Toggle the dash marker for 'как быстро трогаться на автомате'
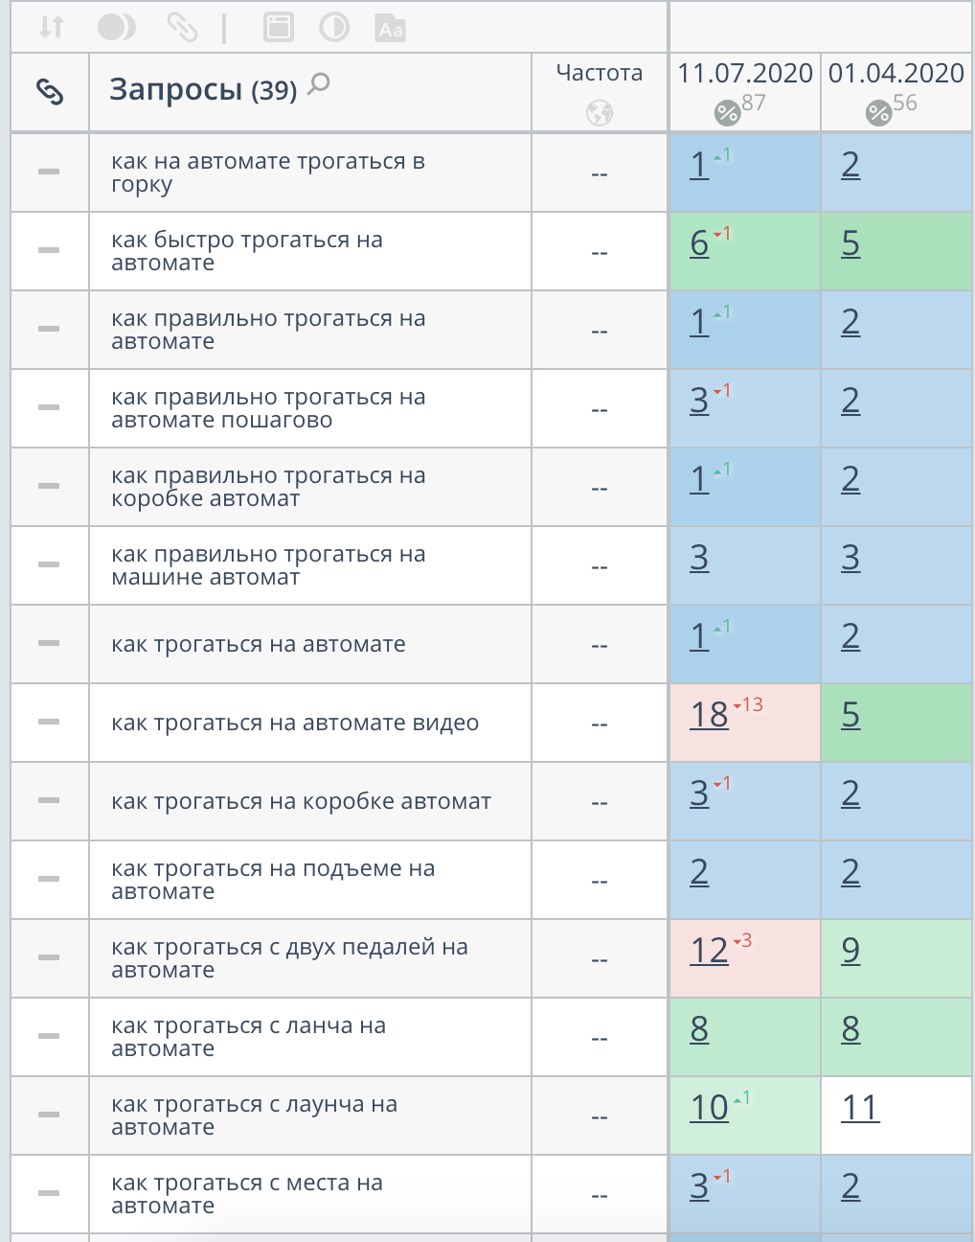The height and width of the screenshot is (1242, 975). pyautogui.click(x=49, y=250)
